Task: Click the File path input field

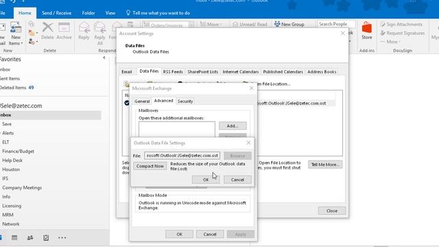Action: 182,156
